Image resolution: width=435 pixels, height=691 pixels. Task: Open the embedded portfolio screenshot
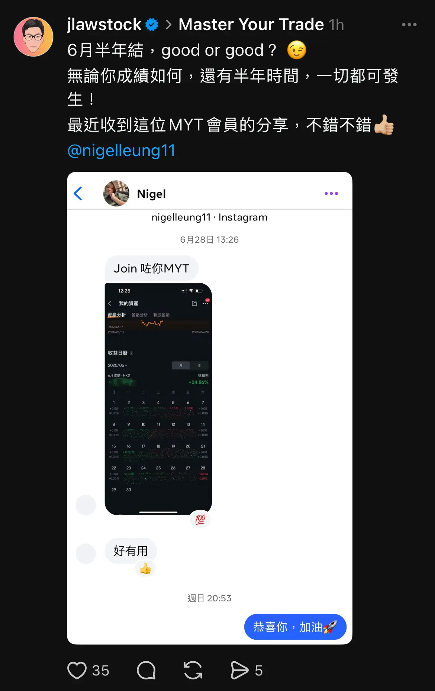pos(158,399)
